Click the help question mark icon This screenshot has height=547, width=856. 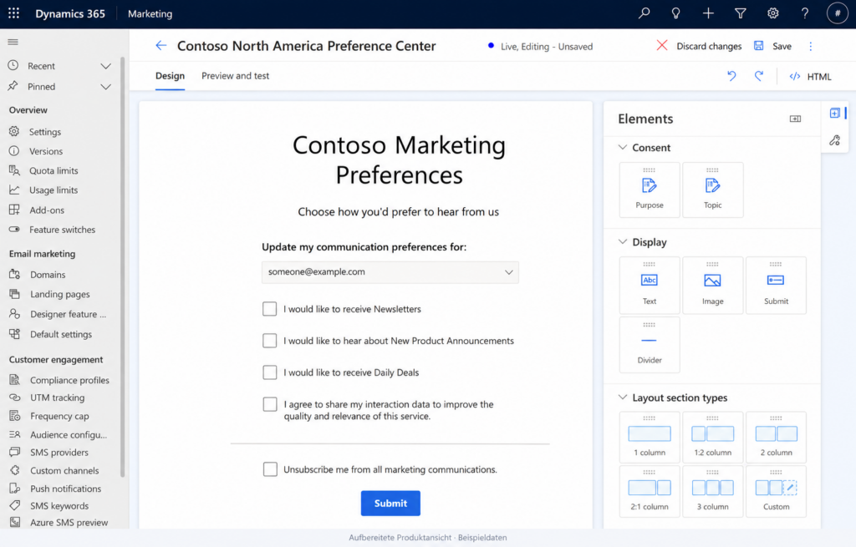pos(805,13)
